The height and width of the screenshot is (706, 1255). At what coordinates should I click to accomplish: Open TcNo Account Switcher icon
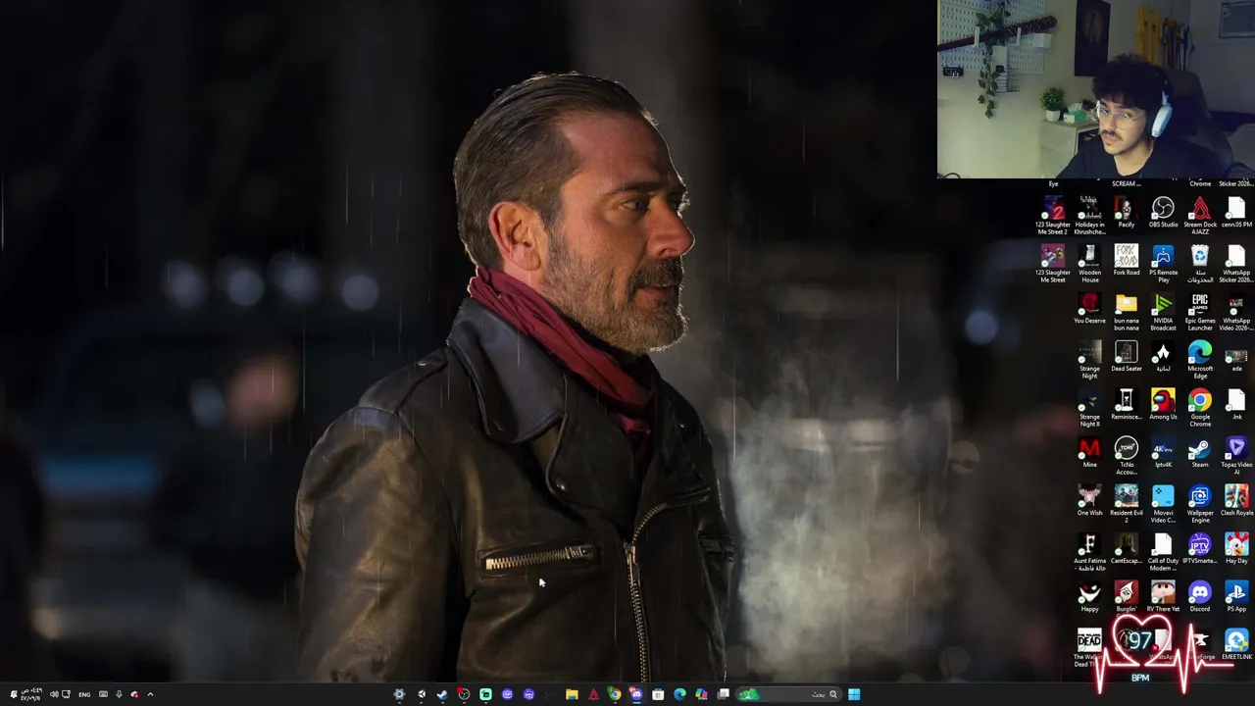(x=1126, y=456)
